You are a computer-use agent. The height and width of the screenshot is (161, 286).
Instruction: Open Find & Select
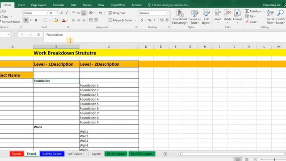(x=280, y=17)
